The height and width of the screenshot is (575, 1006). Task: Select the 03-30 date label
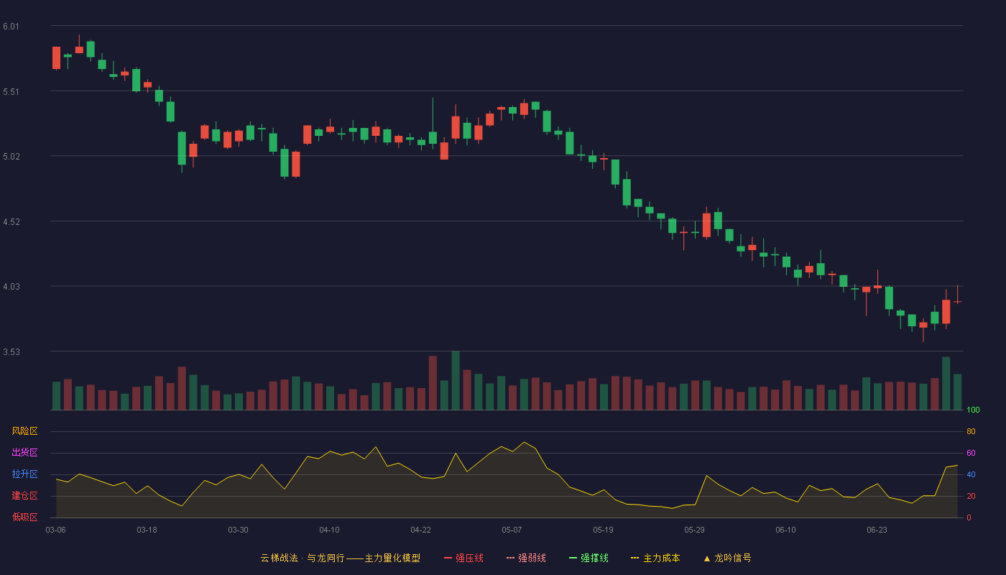[x=238, y=530]
